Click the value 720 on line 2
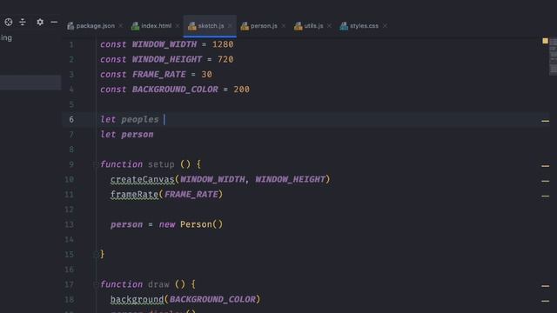 225,59
